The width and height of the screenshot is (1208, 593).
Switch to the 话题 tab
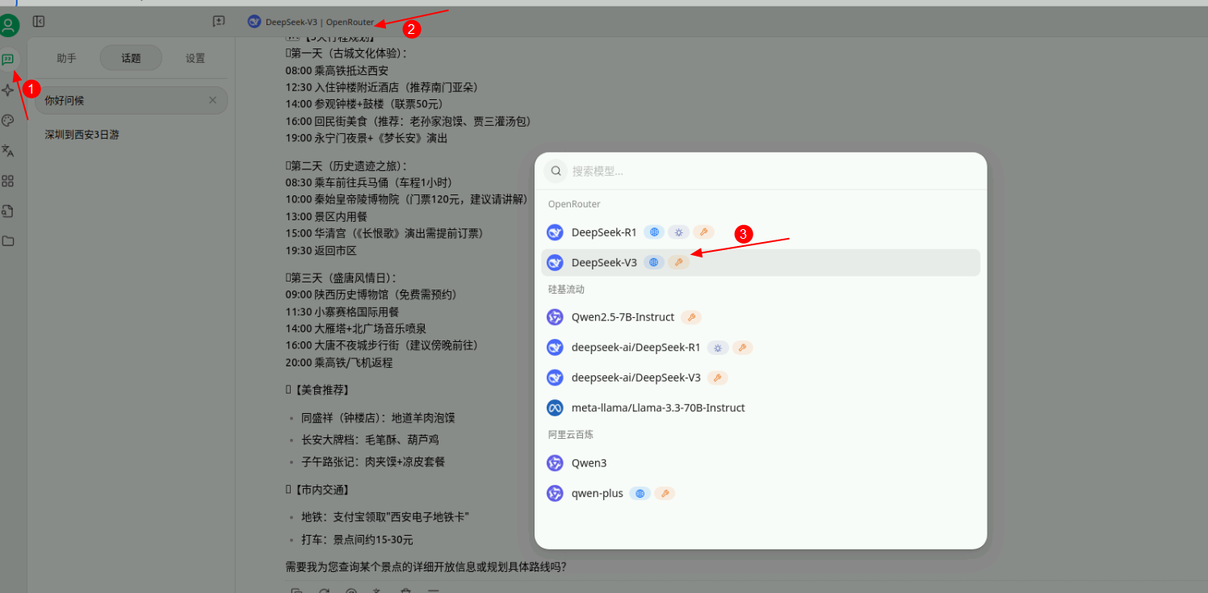pos(131,58)
